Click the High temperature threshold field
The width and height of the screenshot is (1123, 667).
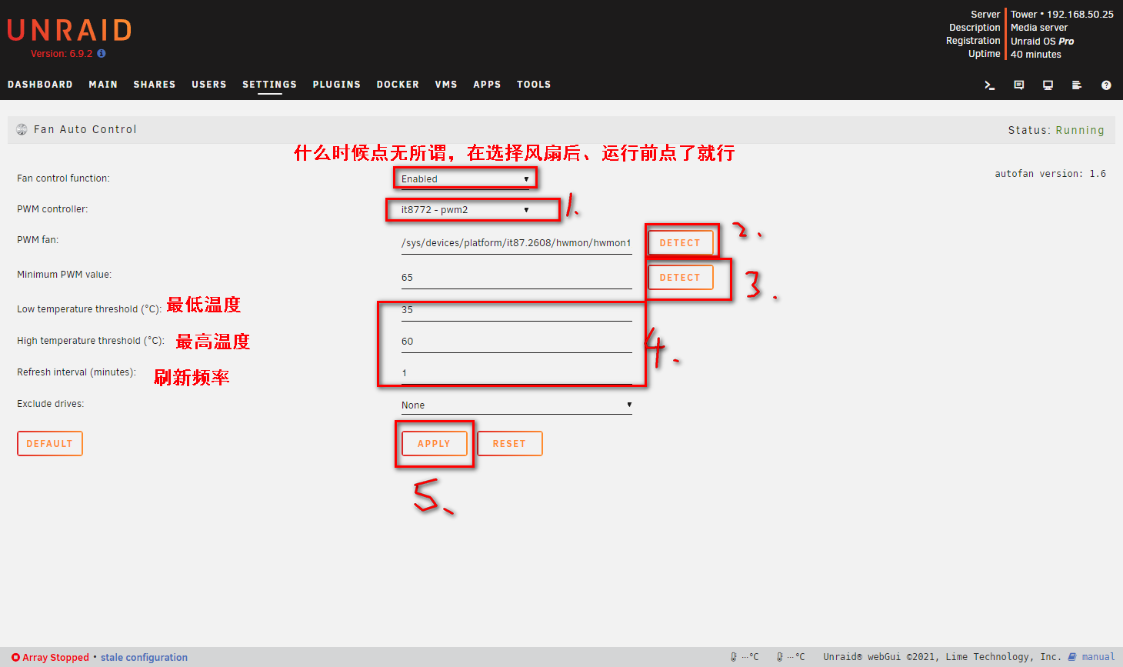[x=516, y=342]
